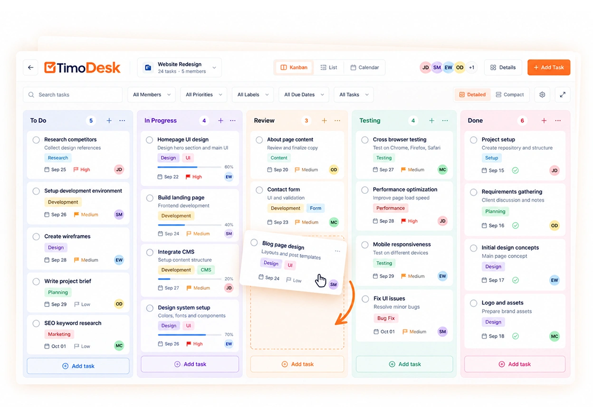Click Add task under To Do column
Screen dimensions: 593x418
[x=78, y=366]
